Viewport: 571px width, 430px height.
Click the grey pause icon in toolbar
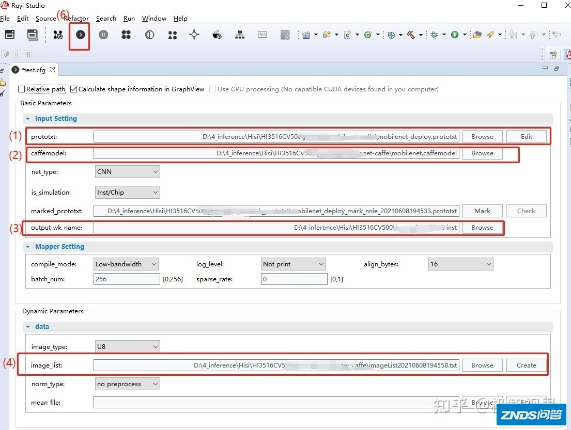(x=103, y=35)
